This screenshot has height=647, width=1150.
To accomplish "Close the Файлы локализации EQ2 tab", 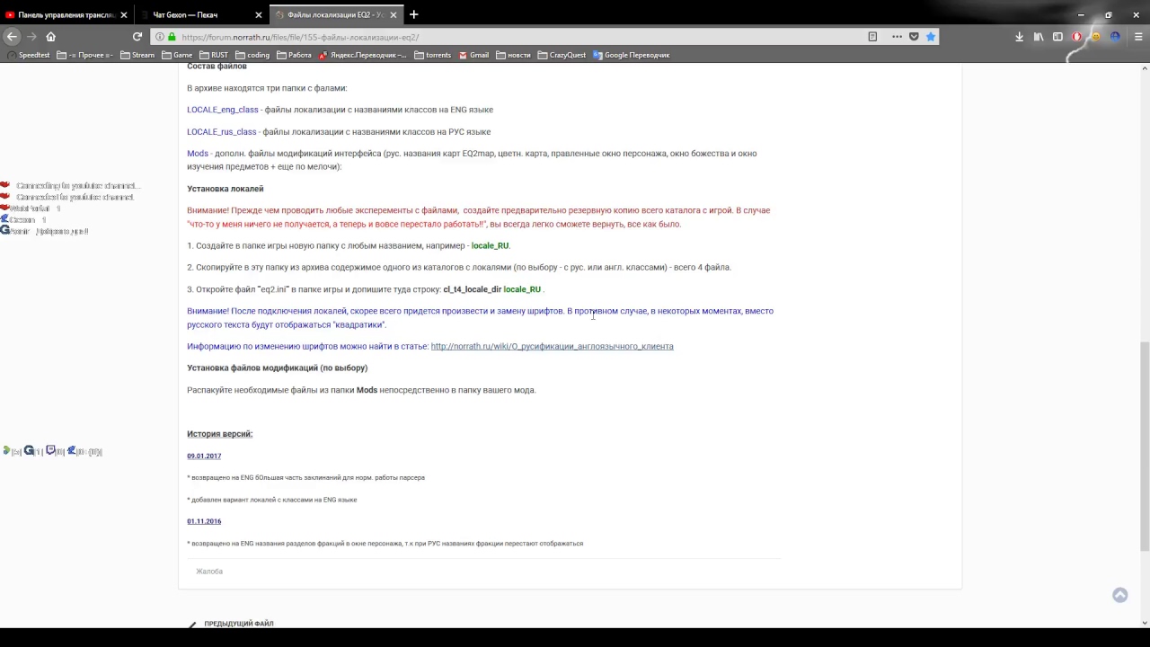I will tap(393, 14).
